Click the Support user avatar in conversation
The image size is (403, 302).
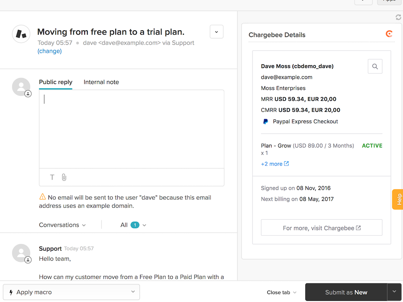coord(21,253)
